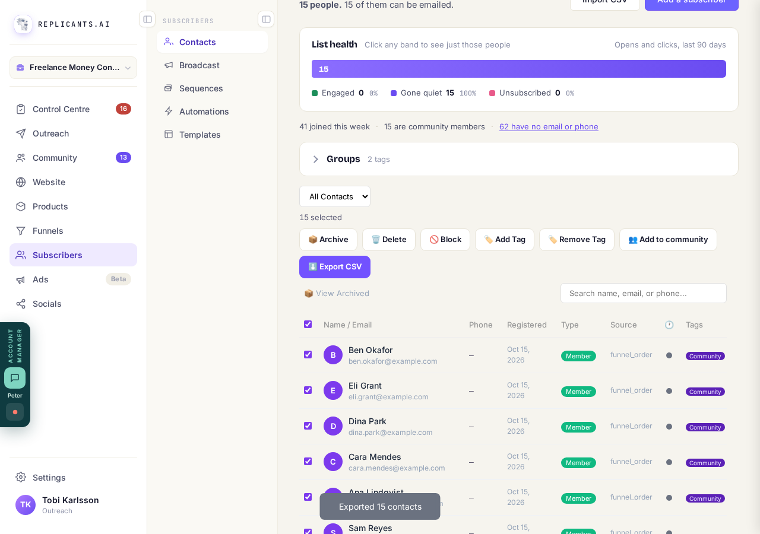
Task: Focus the search name, email, phone field
Action: click(644, 293)
